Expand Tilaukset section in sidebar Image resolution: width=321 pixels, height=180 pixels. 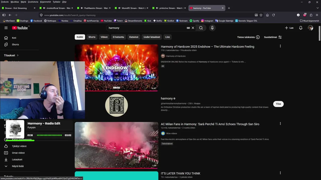click(x=11, y=55)
